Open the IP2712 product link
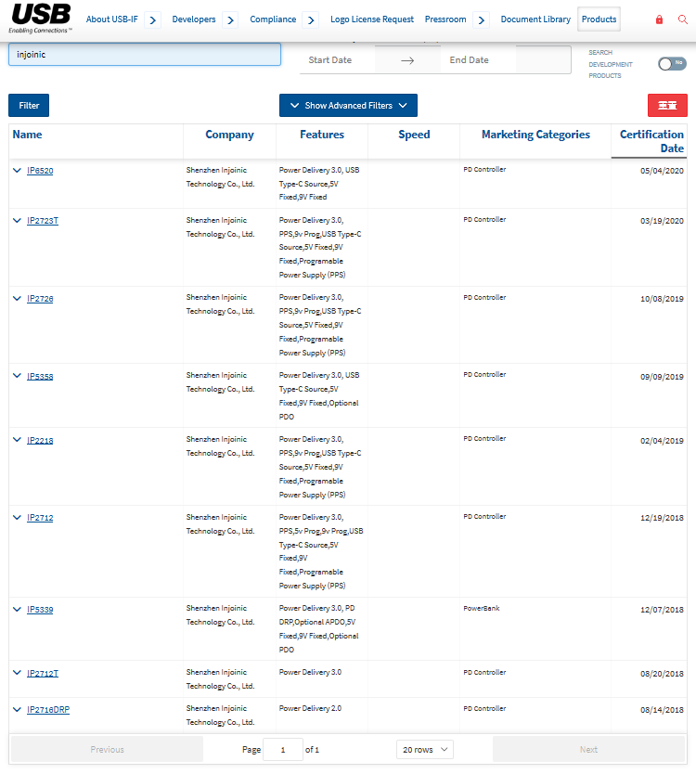 40,518
